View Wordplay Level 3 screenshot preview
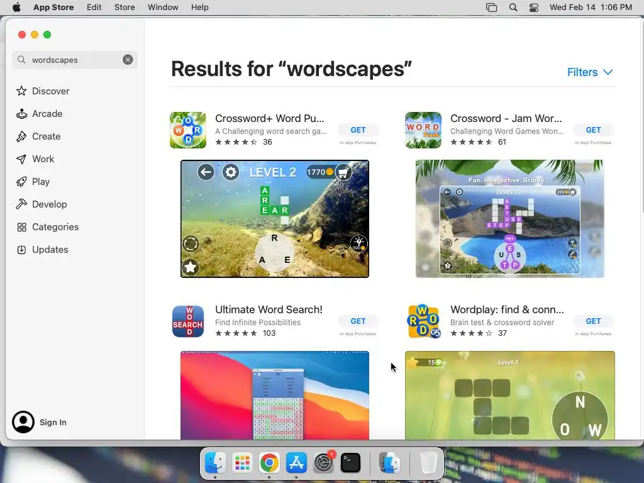The width and height of the screenshot is (644, 483). point(509,396)
